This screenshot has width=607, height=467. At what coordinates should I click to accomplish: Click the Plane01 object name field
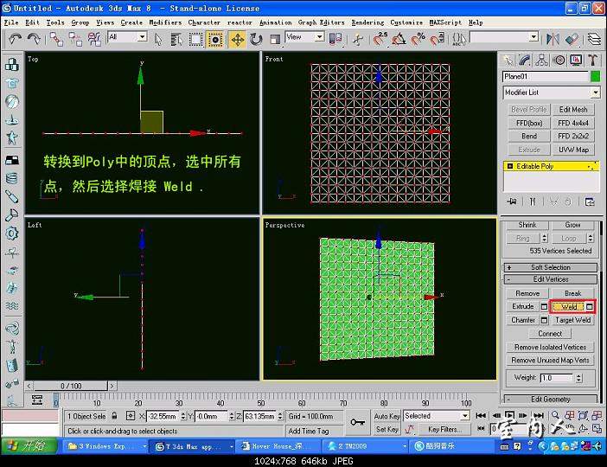pos(545,76)
